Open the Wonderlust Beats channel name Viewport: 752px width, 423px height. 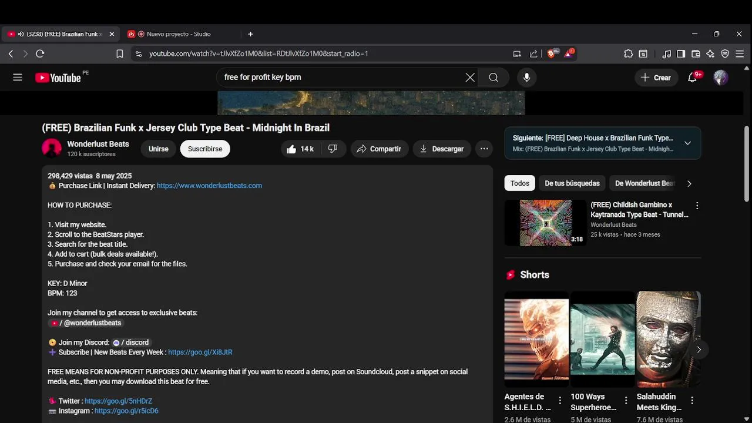click(98, 144)
